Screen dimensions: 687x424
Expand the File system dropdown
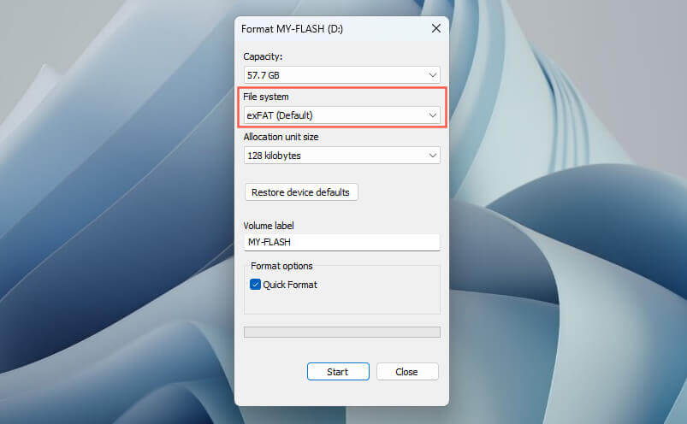(x=341, y=115)
